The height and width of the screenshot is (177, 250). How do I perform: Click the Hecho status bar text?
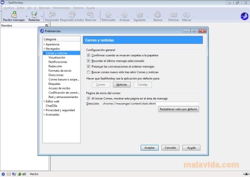(34, 174)
